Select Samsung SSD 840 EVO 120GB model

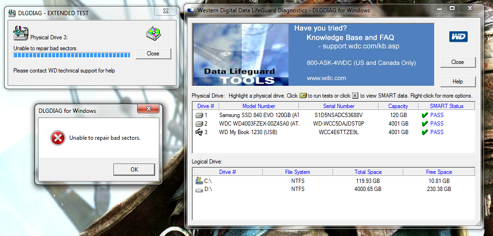pos(259,115)
